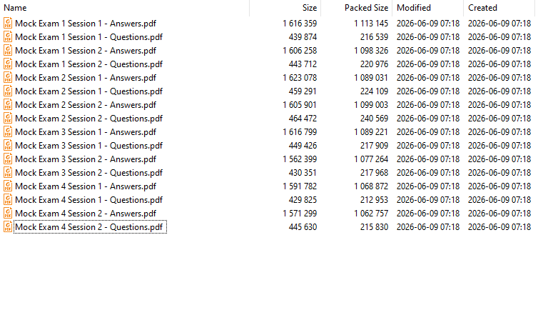Select Mock Exam 3 Session 1 - Questions.pdf
This screenshot has width=538, height=320.
click(x=89, y=146)
